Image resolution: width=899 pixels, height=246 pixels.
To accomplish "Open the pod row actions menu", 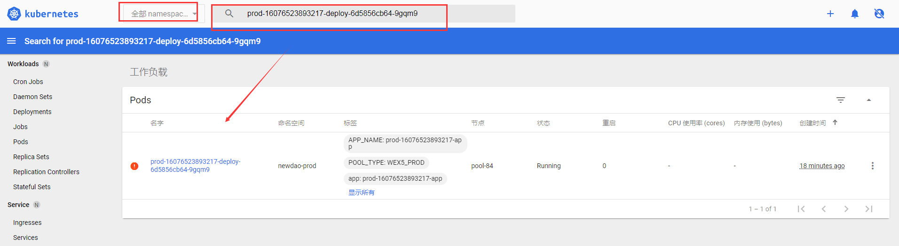I will 873,166.
